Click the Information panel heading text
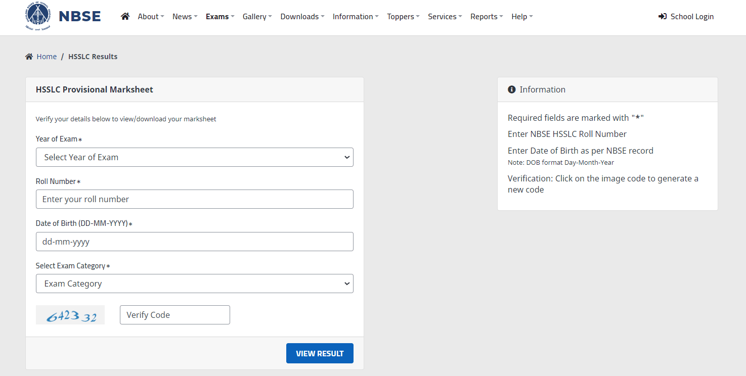This screenshot has width=746, height=376. (543, 89)
